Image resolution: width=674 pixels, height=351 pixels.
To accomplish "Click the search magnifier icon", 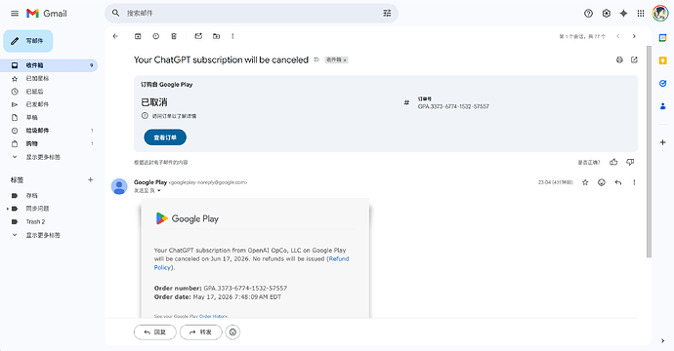I will (x=115, y=14).
